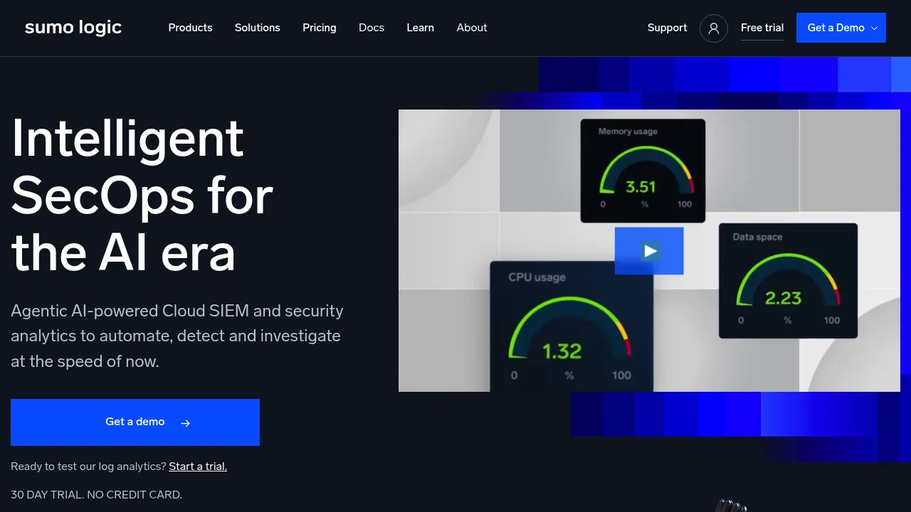Click the Memory usage gauge card
This screenshot has width=911, height=512.
(x=643, y=171)
